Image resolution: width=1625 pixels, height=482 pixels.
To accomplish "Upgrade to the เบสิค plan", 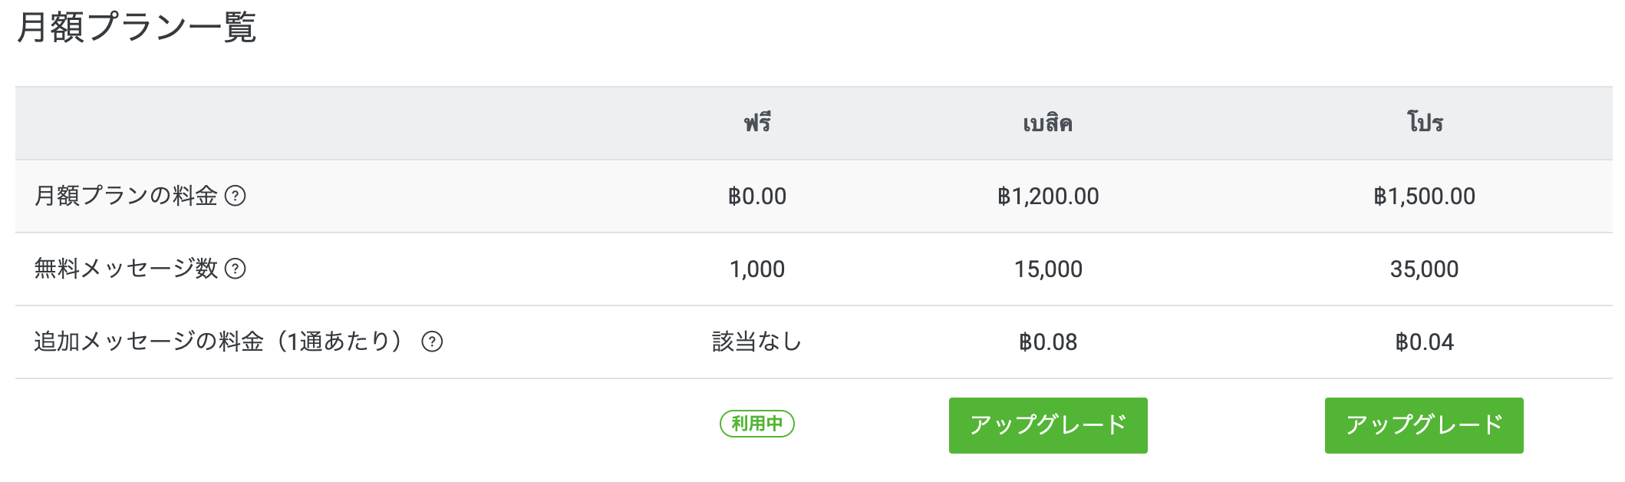I will coord(1048,425).
